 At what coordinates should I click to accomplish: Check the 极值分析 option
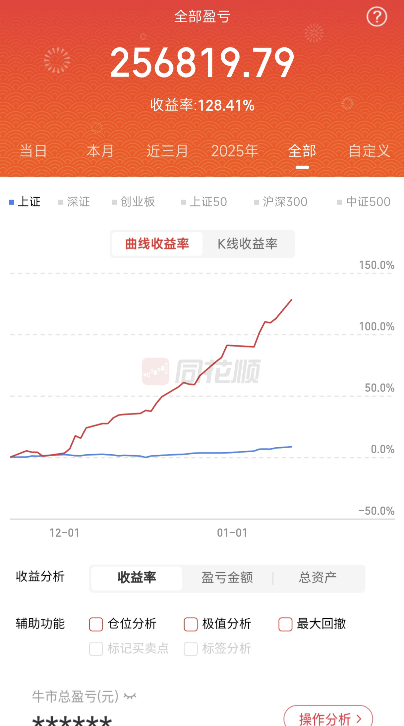pyautogui.click(x=191, y=624)
